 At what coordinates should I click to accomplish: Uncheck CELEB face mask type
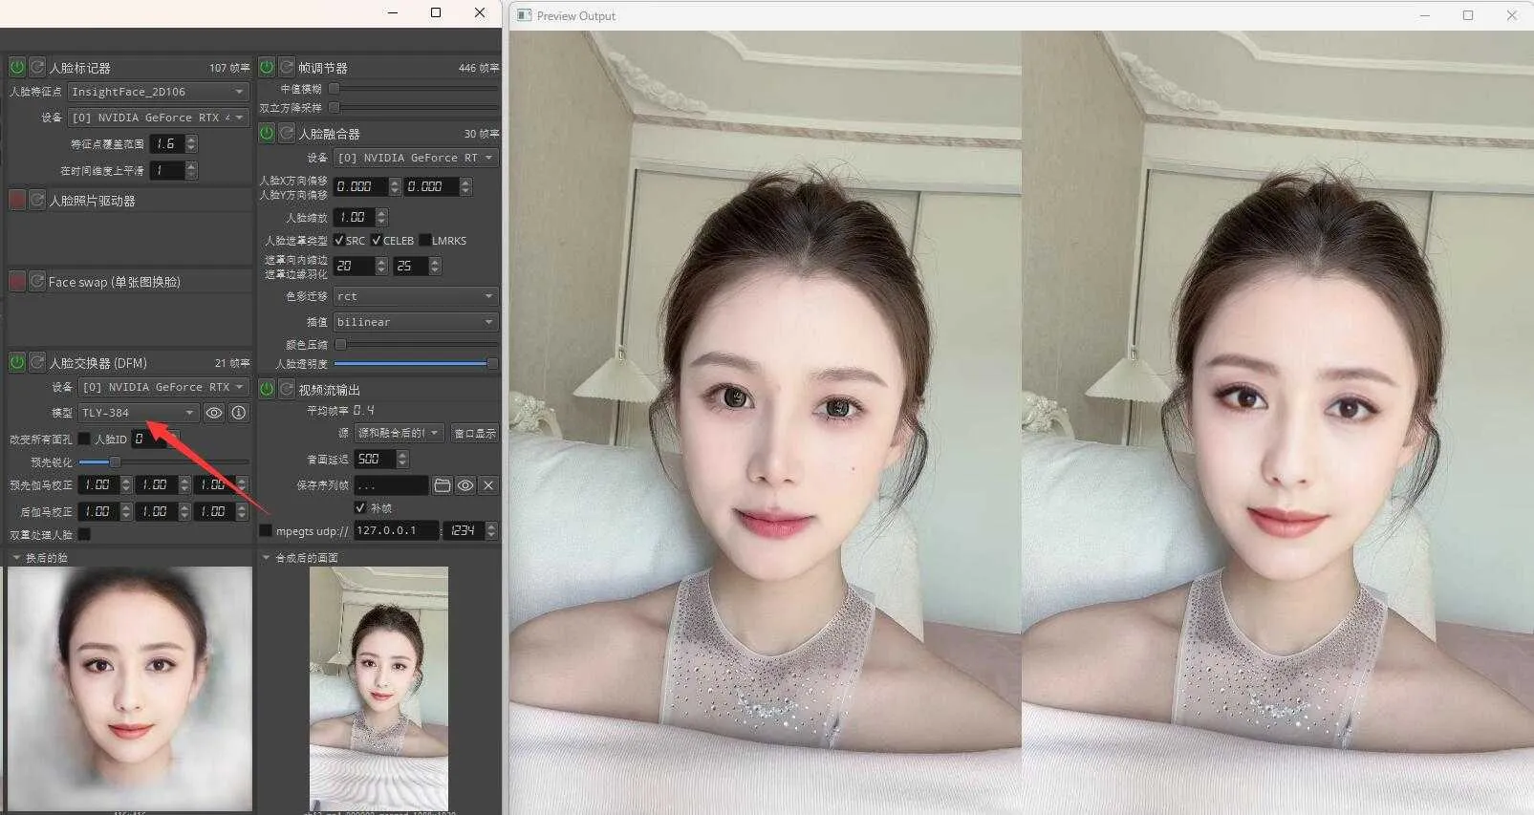click(377, 240)
